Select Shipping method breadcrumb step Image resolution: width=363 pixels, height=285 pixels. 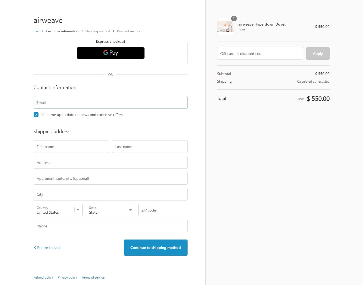coord(98,31)
